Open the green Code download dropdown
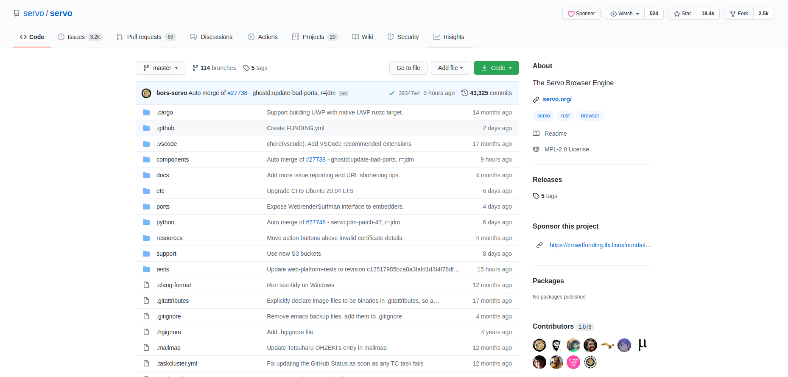788x377 pixels. pos(496,68)
